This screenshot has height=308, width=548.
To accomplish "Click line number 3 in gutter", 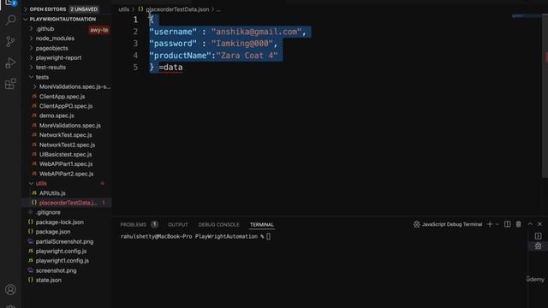I will pyautogui.click(x=135, y=44).
